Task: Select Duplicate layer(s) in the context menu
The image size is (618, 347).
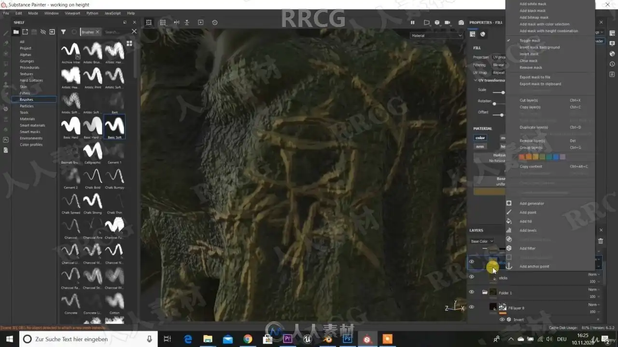Action: pyautogui.click(x=534, y=127)
